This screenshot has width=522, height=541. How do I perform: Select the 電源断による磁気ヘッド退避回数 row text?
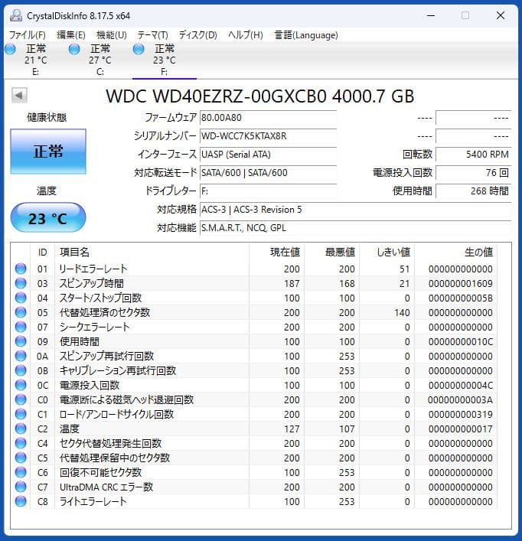126,399
